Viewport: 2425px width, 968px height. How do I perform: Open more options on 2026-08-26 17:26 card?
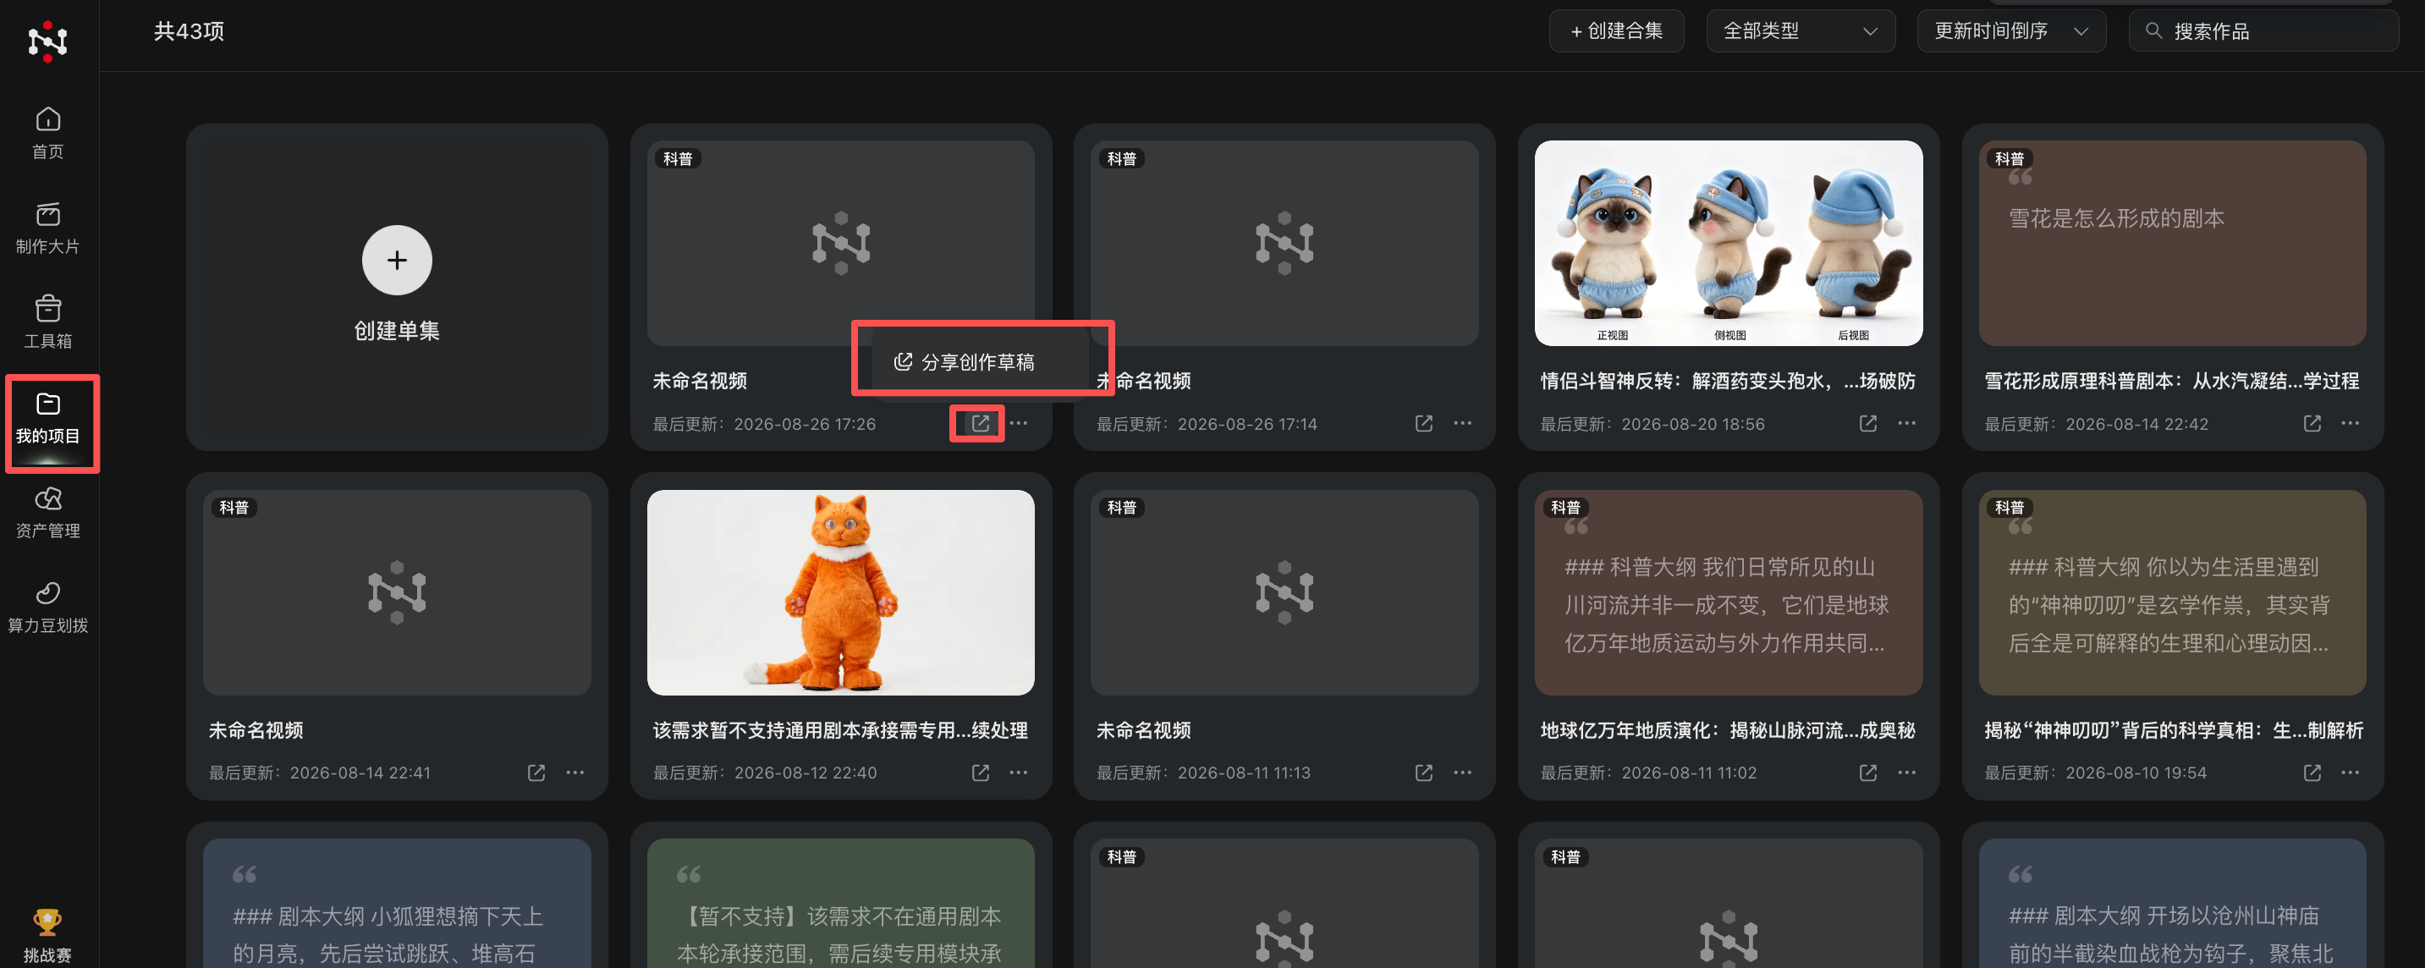coord(1019,423)
